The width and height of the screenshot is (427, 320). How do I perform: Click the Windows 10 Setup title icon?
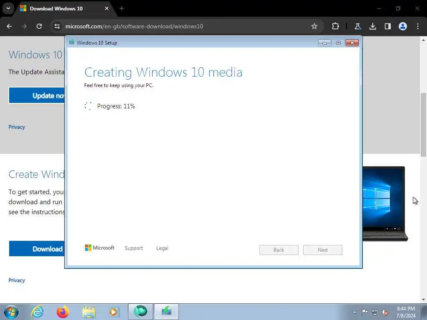click(x=72, y=42)
